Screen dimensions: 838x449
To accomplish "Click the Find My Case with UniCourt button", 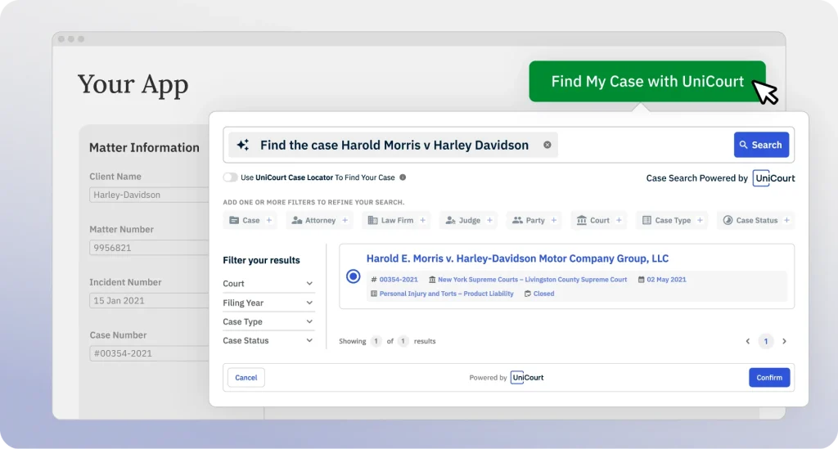I will click(x=647, y=81).
